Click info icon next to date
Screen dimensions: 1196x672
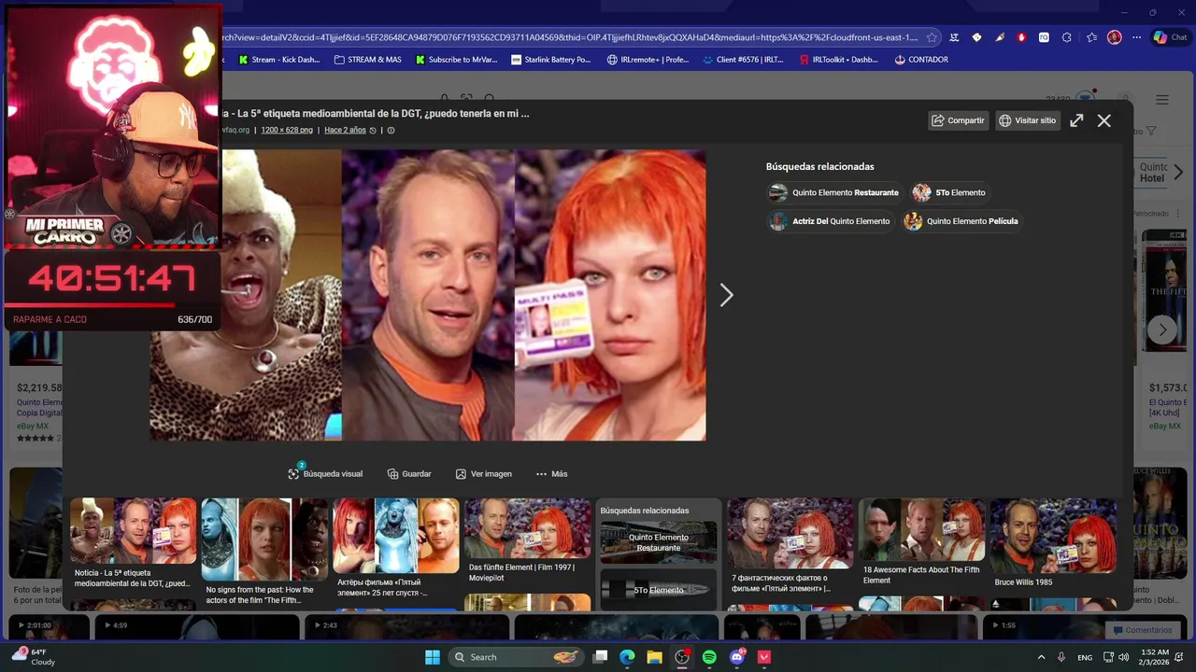(x=391, y=130)
